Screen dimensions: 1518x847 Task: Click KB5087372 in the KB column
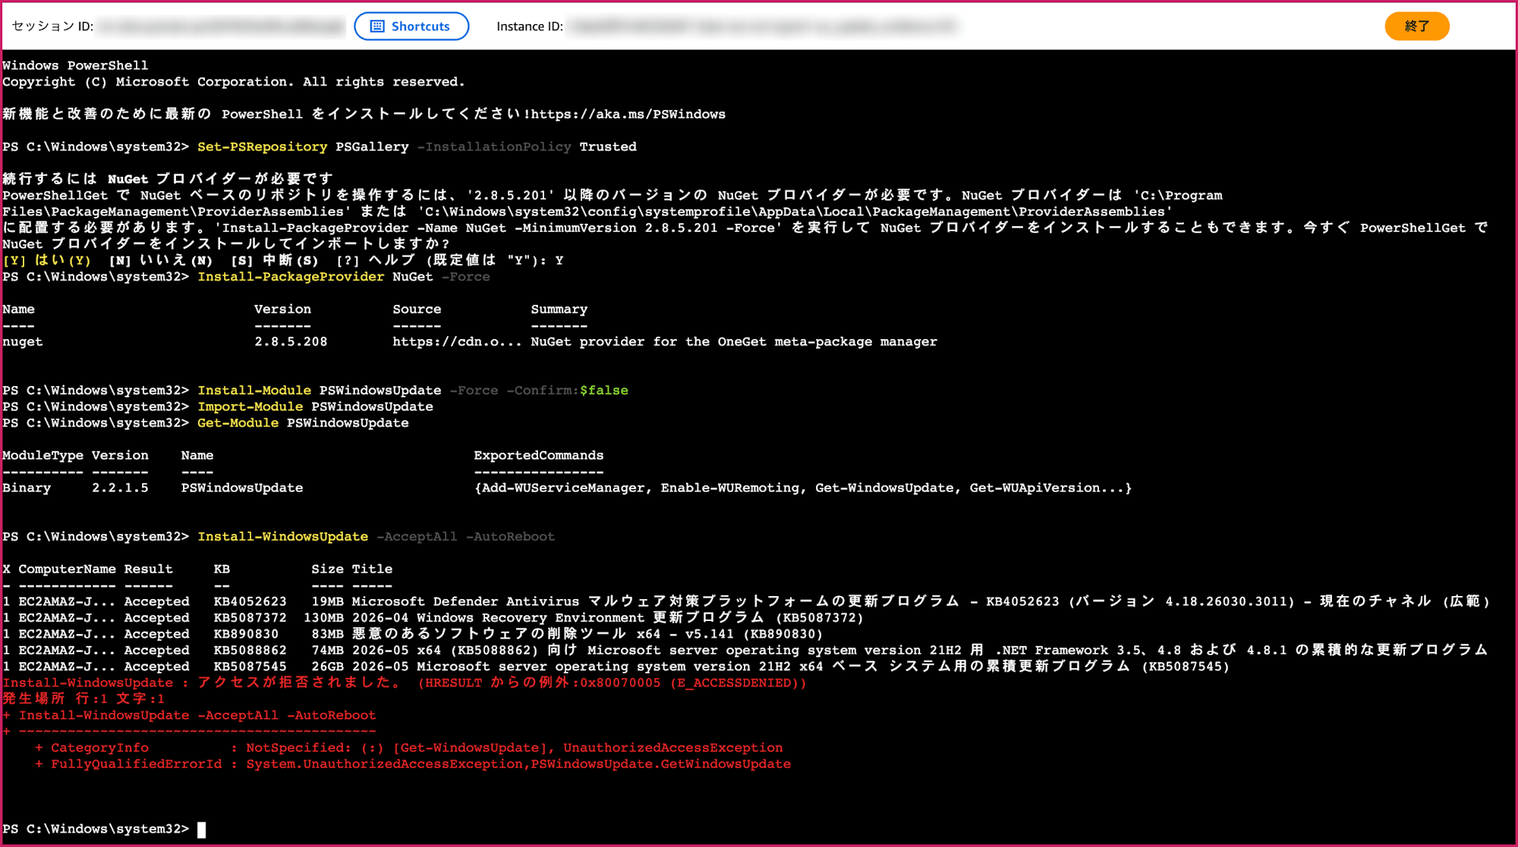[x=250, y=618]
